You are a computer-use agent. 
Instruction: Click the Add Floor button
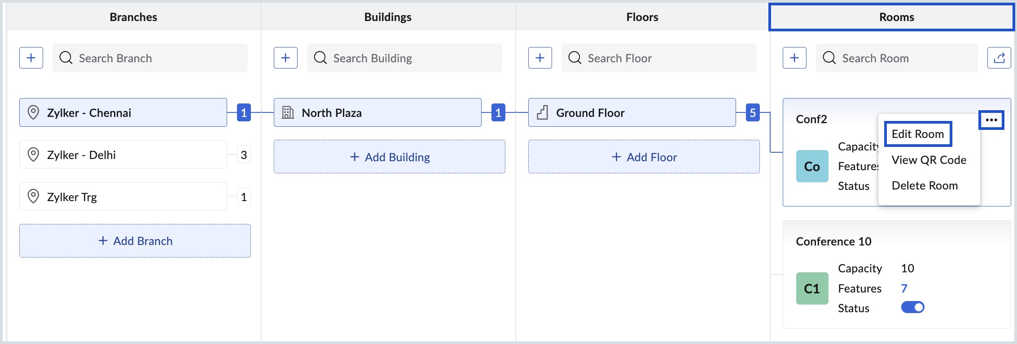644,157
